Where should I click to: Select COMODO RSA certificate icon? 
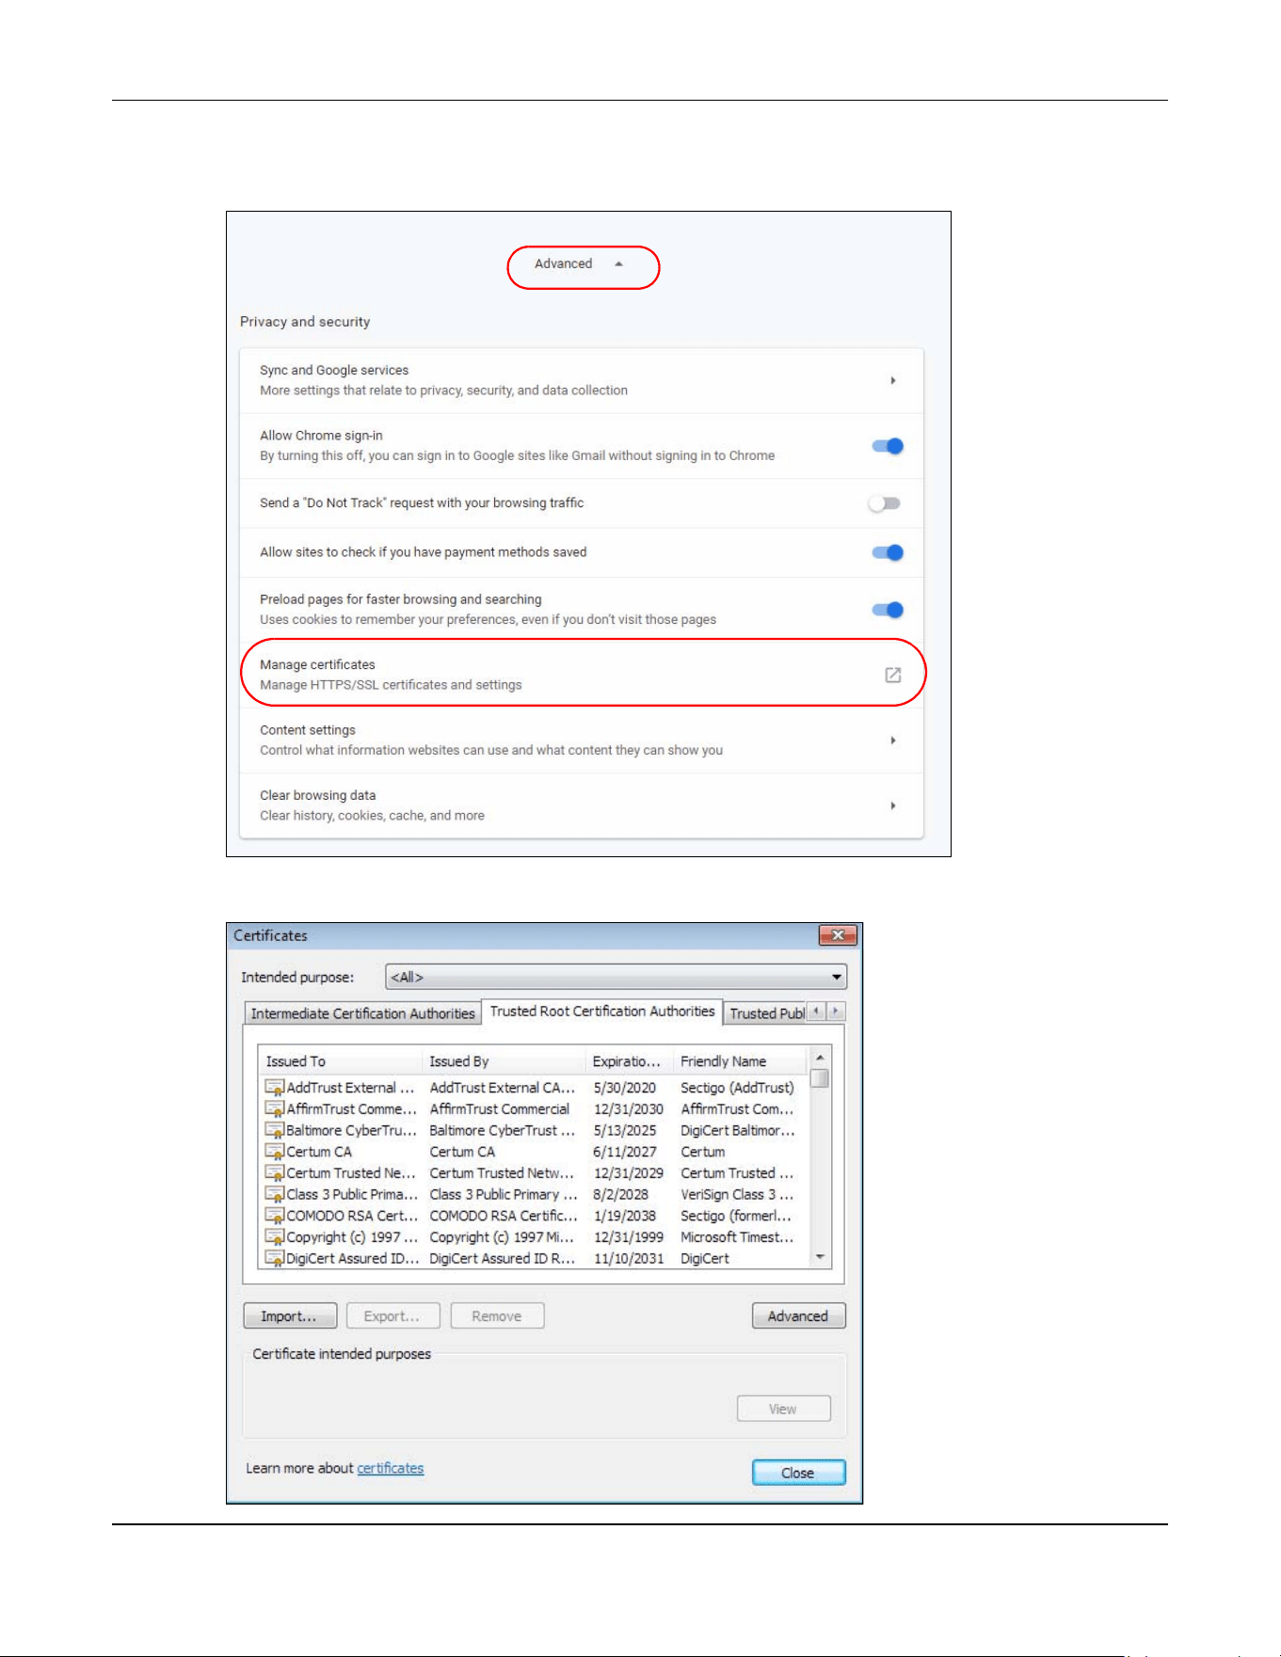275,1216
